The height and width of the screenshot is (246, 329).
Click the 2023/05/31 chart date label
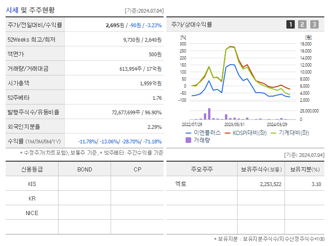point(234,124)
